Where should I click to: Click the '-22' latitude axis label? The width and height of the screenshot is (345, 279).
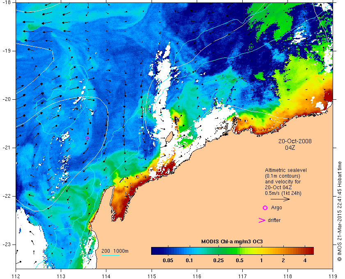[x=6, y=196]
